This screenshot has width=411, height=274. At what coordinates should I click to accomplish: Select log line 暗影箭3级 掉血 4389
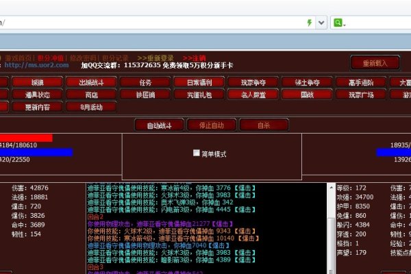(x=171, y=260)
